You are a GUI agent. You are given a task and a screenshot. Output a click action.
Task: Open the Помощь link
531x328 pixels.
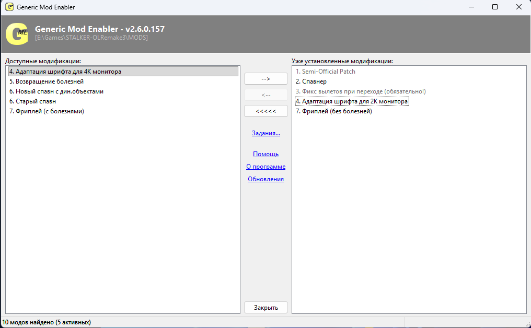pyautogui.click(x=265, y=154)
